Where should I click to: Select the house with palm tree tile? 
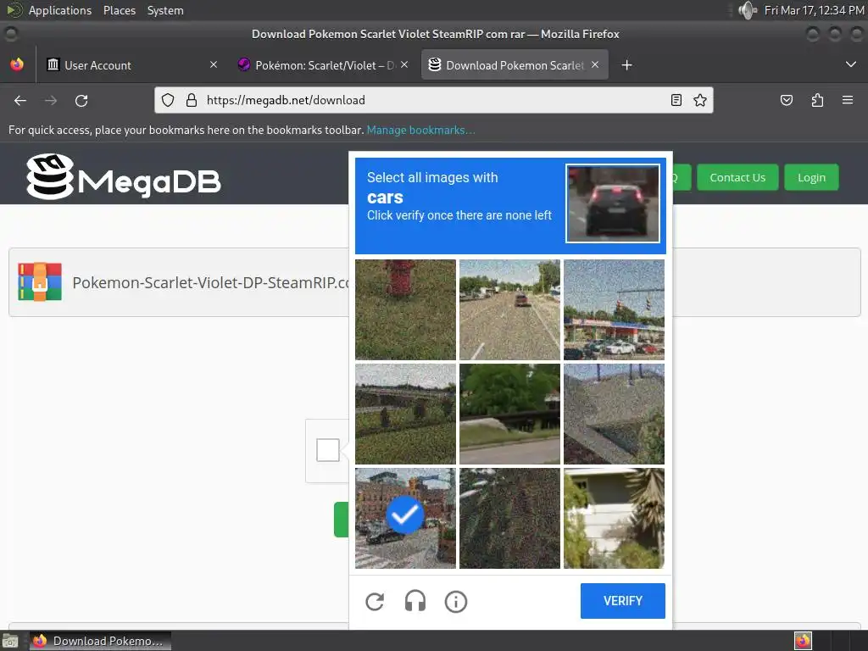pos(614,518)
